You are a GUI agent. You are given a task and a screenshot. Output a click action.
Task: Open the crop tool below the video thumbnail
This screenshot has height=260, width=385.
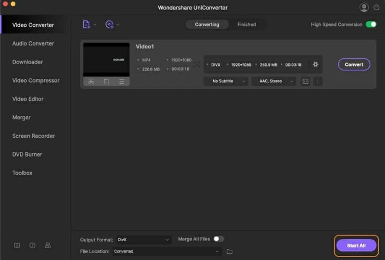point(106,81)
